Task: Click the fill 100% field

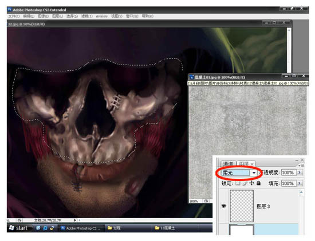Action: (x=288, y=183)
